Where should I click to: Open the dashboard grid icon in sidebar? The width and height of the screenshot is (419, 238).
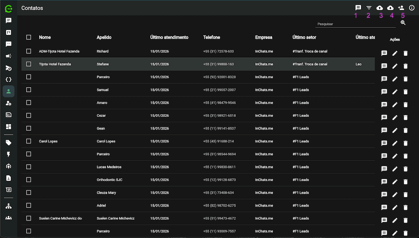(9, 127)
